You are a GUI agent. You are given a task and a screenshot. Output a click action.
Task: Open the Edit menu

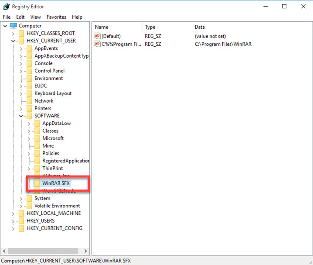(20, 17)
